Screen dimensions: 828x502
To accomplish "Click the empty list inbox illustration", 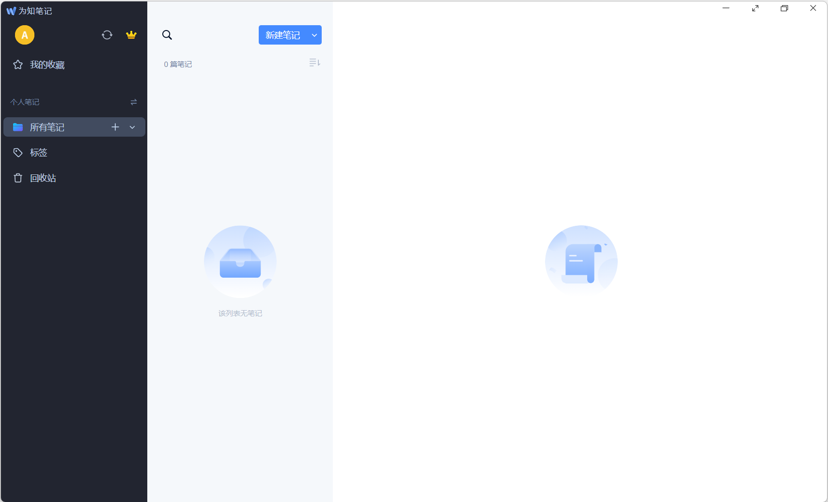I will (x=240, y=262).
